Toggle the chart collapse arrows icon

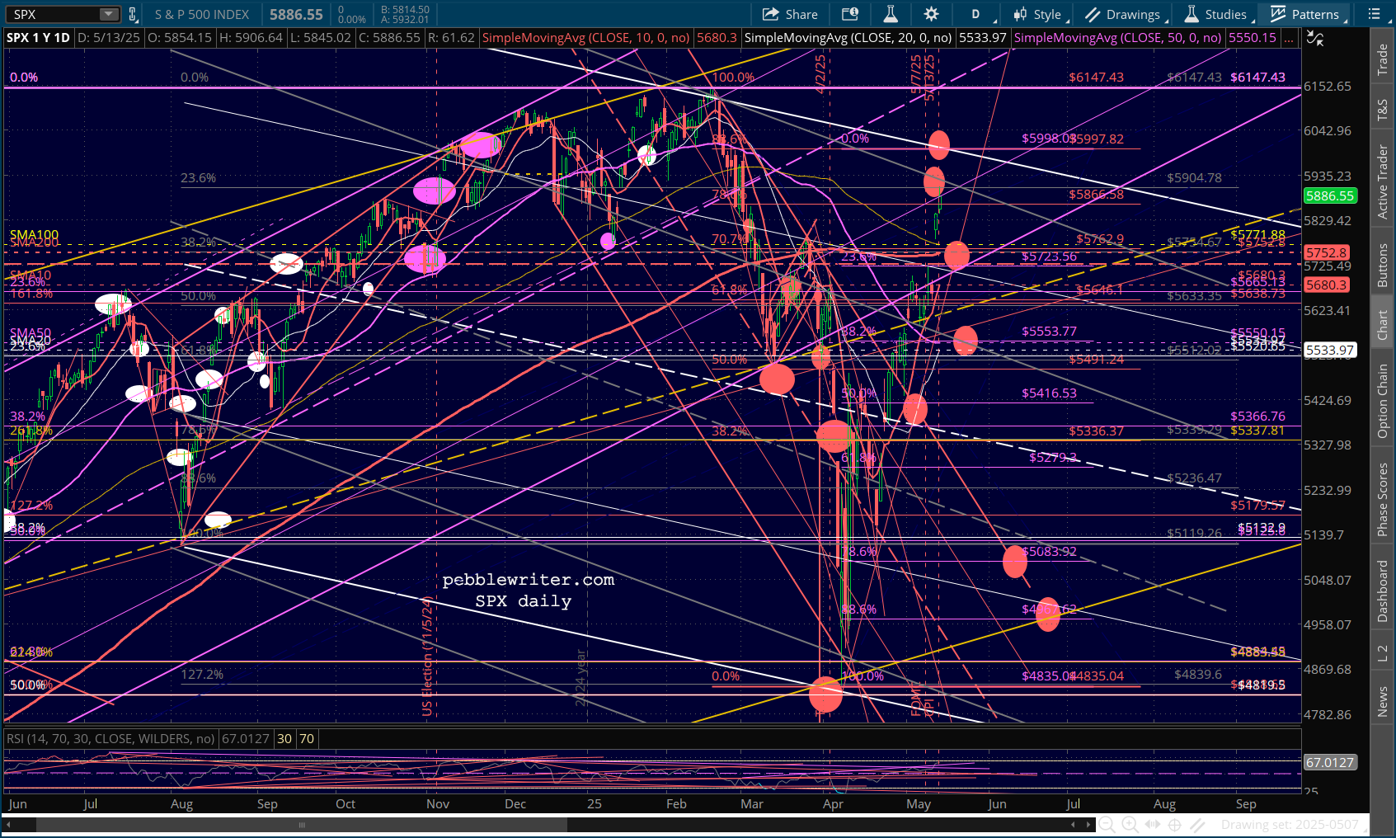click(x=1315, y=39)
